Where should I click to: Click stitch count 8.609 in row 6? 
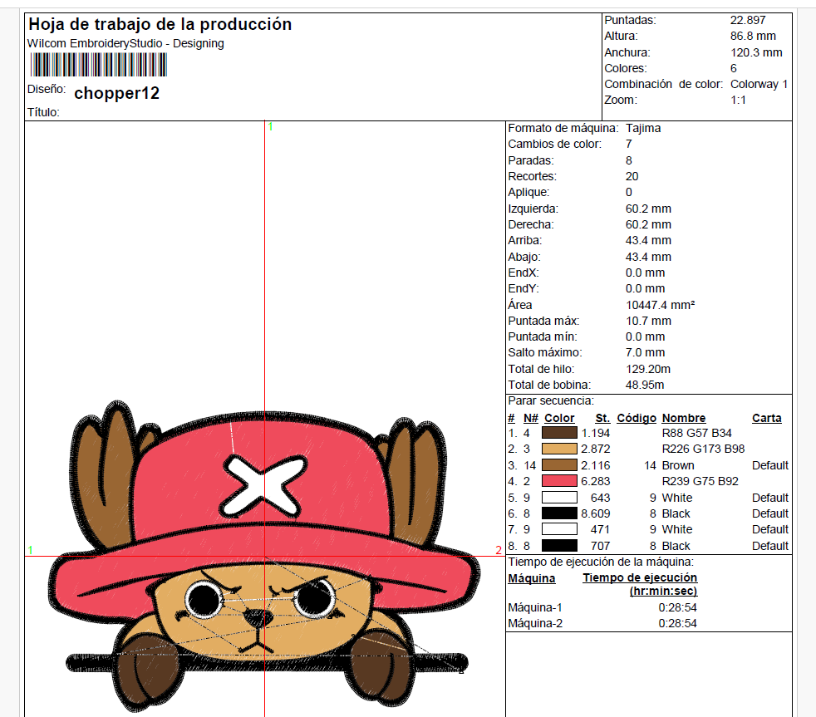[x=595, y=513]
